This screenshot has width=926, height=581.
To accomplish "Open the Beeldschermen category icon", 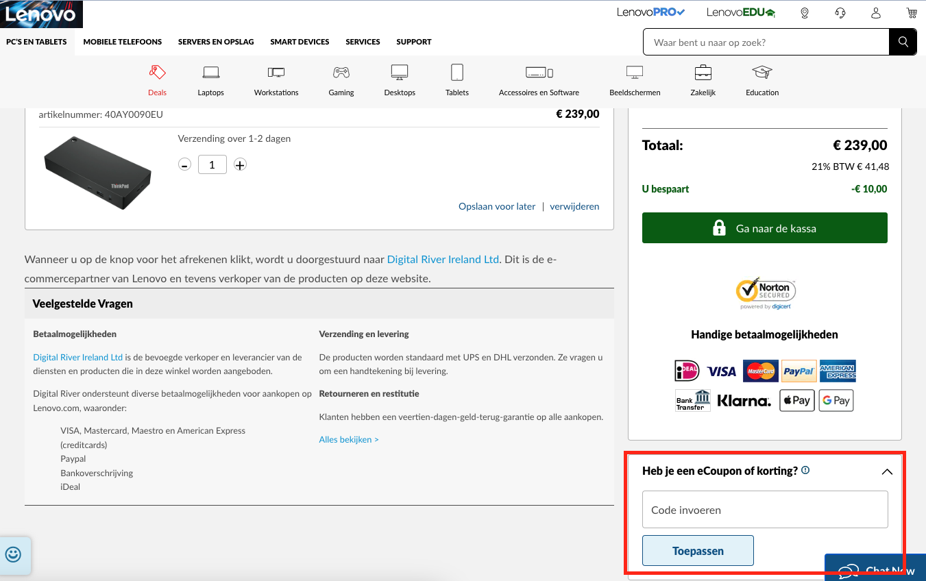I will pyautogui.click(x=635, y=72).
